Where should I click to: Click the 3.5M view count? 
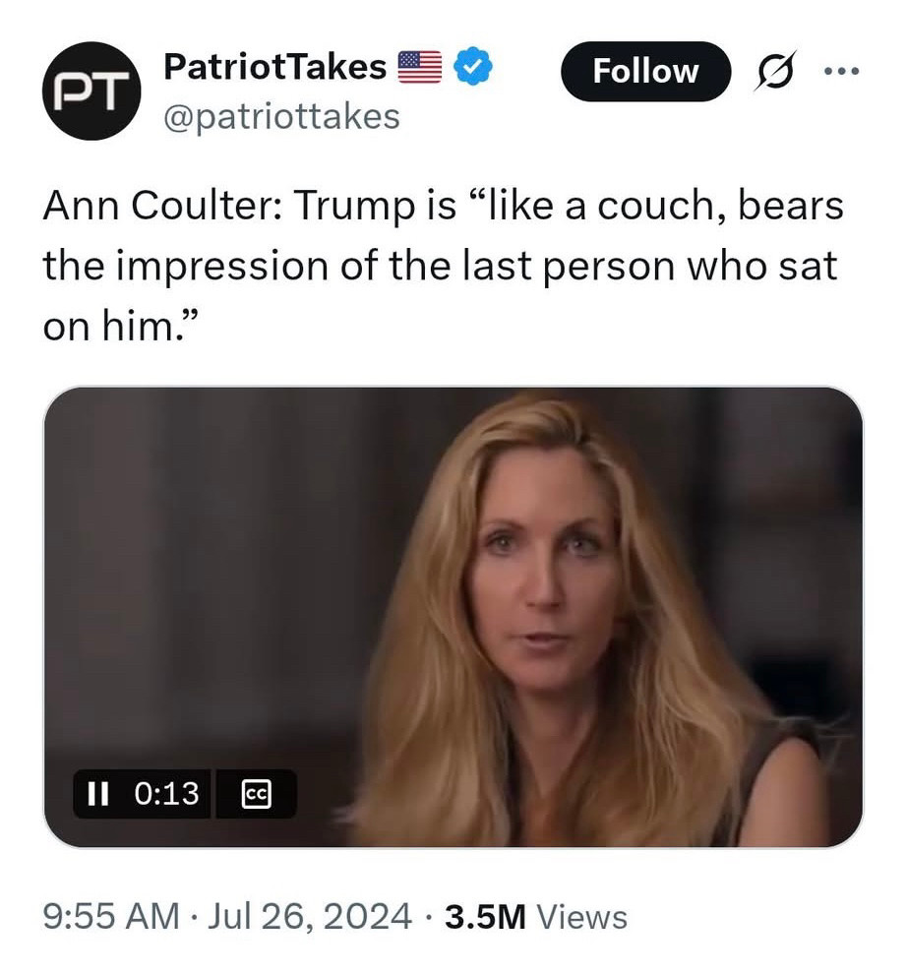click(486, 917)
